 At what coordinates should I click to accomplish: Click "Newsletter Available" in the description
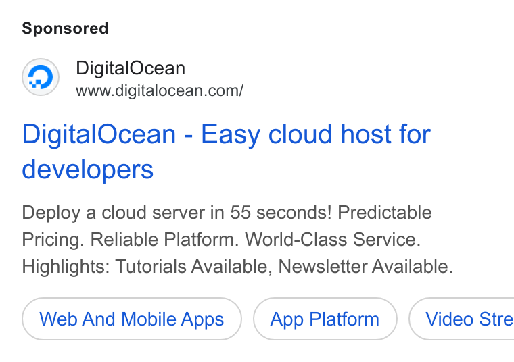point(365,266)
